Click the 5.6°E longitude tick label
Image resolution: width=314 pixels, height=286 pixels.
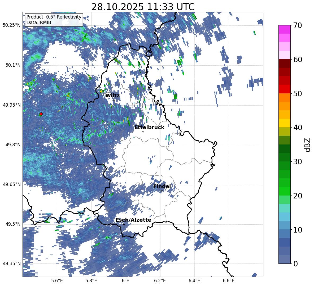[x=57, y=281]
